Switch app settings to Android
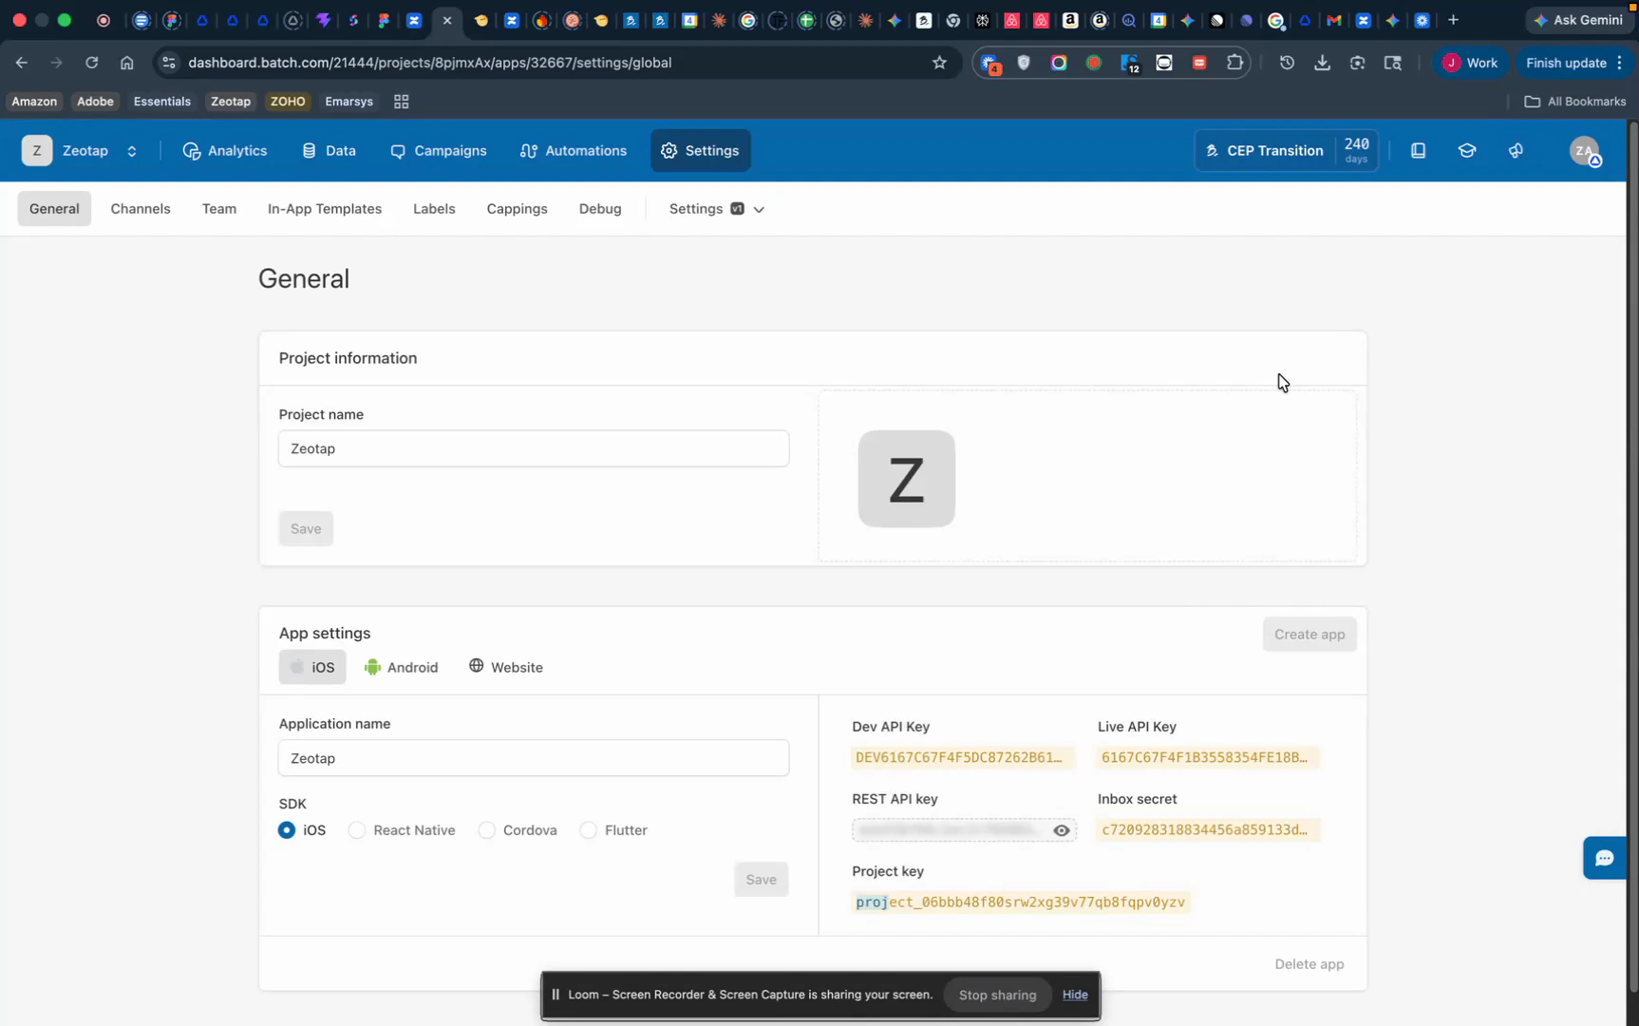Viewport: 1639px width, 1026px height. 401,668
